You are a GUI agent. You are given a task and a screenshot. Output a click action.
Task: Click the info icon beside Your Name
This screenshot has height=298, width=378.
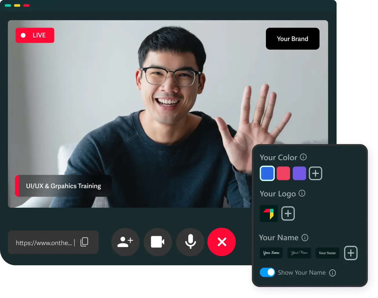[304, 238]
